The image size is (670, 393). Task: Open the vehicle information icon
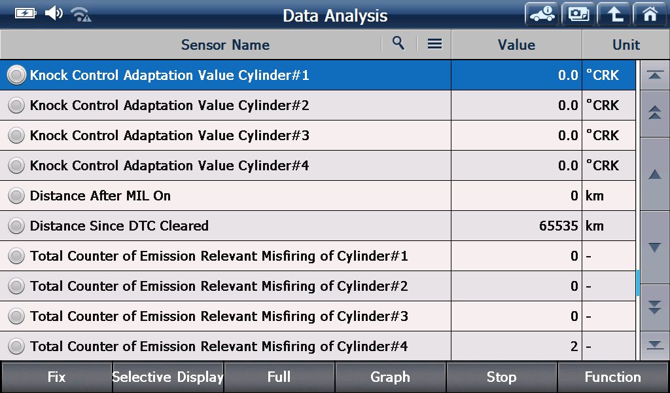542,14
